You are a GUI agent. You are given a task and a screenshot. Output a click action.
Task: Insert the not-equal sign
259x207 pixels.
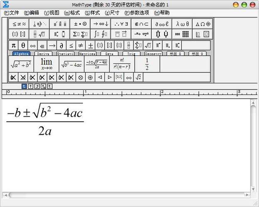81,45
